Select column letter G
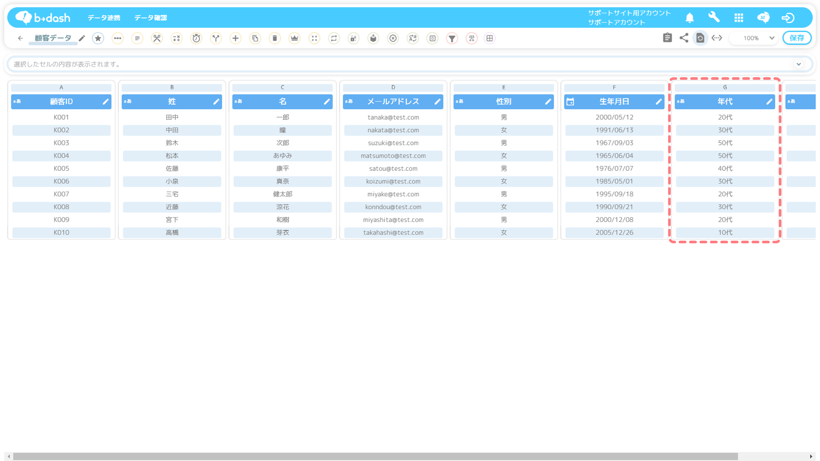This screenshot has width=820, height=461. (725, 87)
